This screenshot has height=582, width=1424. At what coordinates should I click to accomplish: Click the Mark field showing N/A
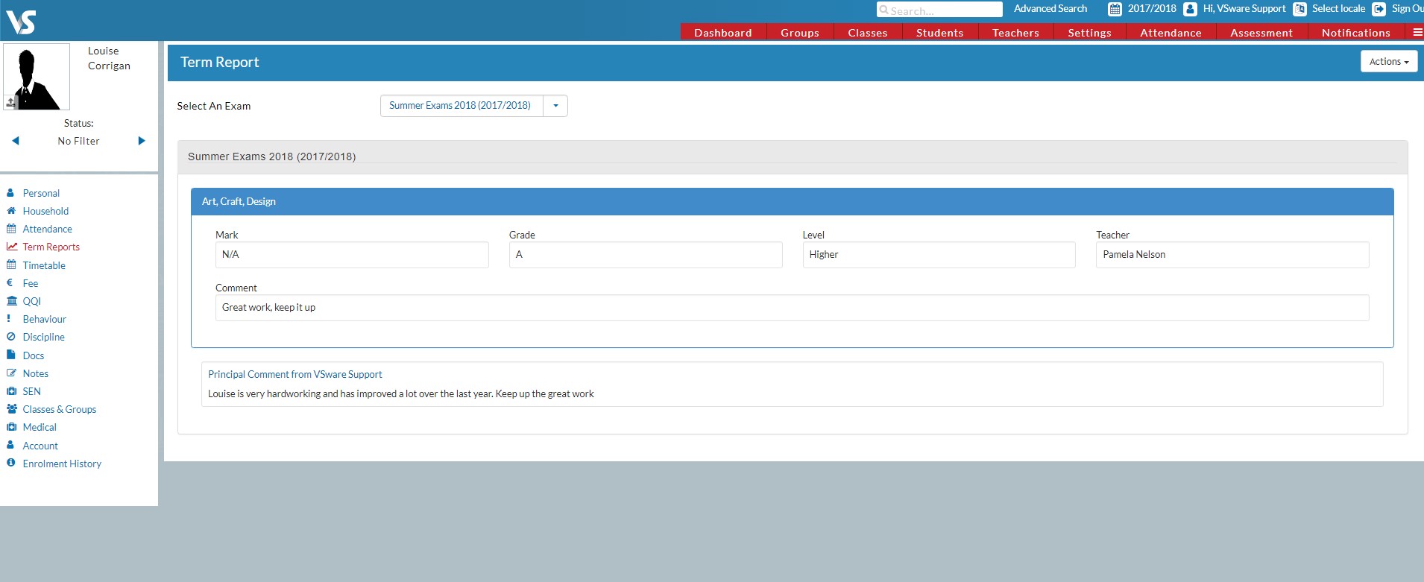[352, 255]
